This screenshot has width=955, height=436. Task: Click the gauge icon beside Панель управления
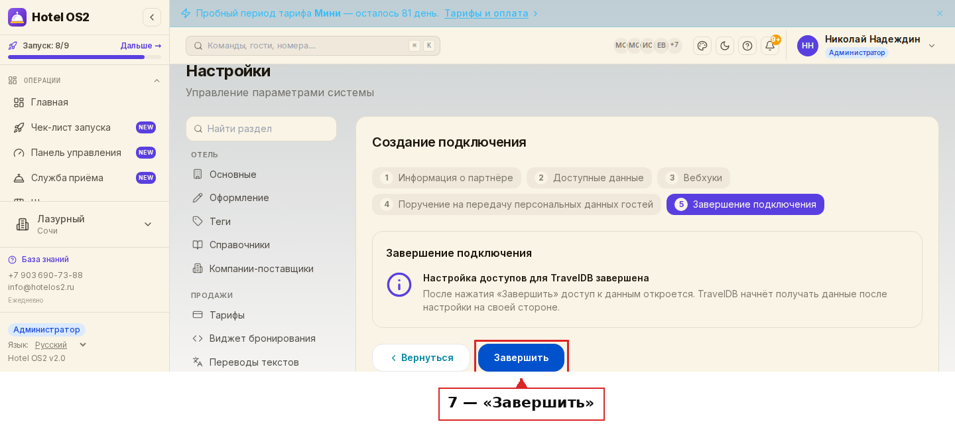(x=19, y=153)
